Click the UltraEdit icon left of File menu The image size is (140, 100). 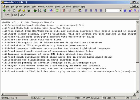pos(4,6)
